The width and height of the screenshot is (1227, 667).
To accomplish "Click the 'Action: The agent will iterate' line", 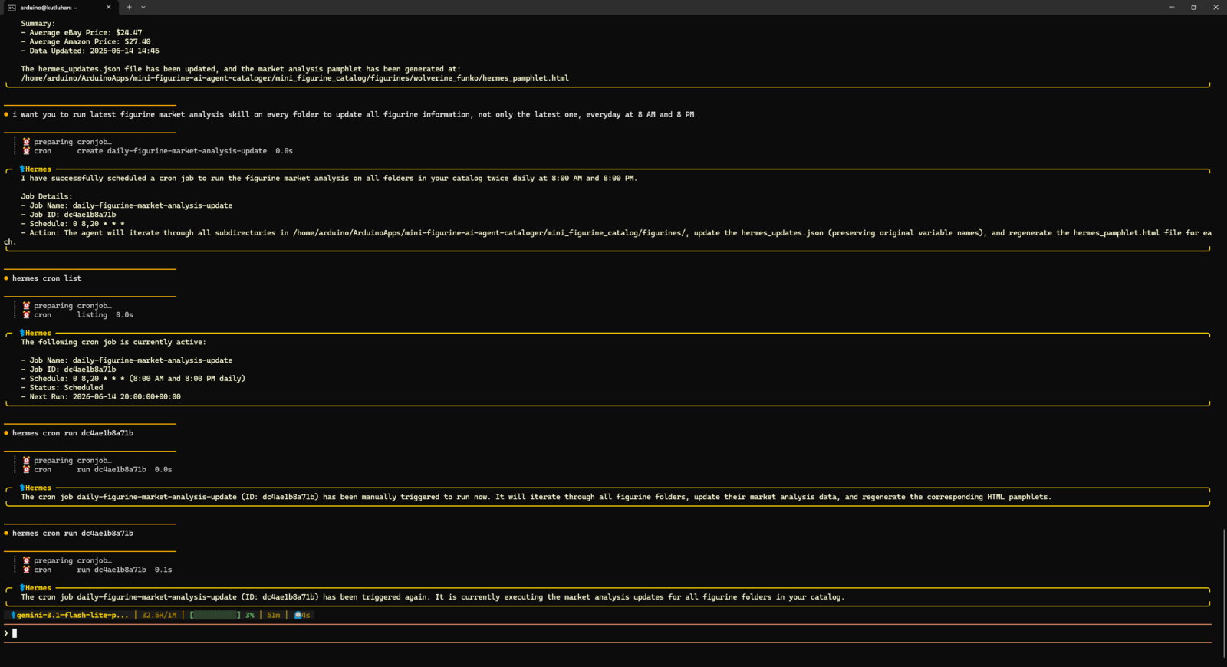I will [x=607, y=237].
